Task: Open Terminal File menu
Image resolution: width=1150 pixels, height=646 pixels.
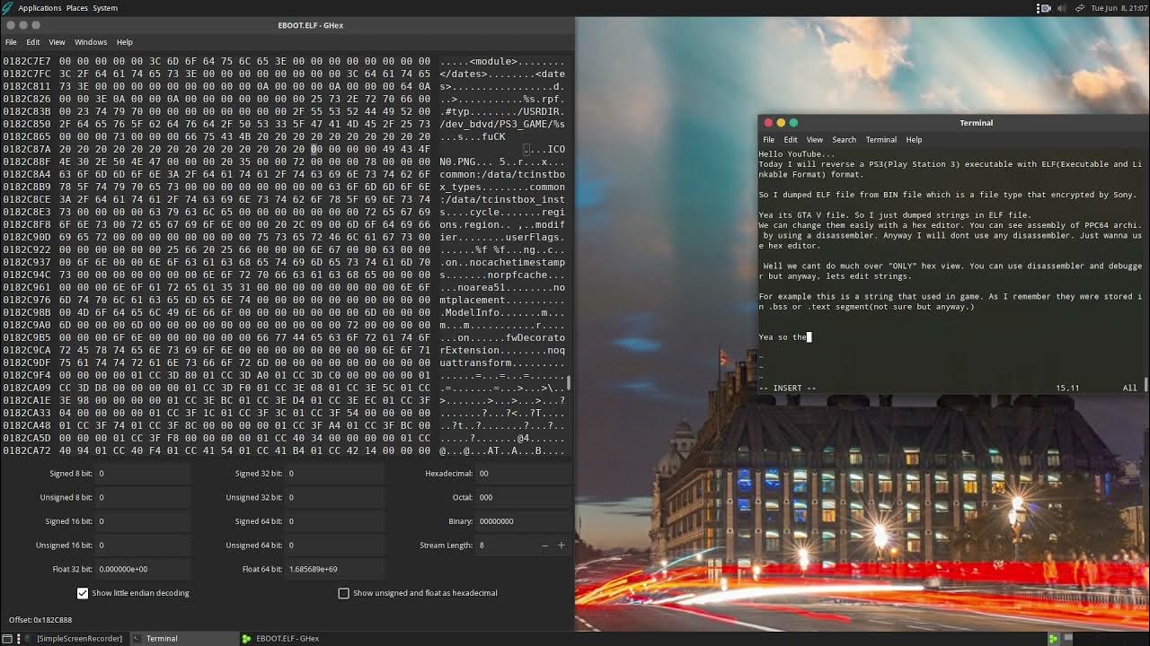Action: 769,140
